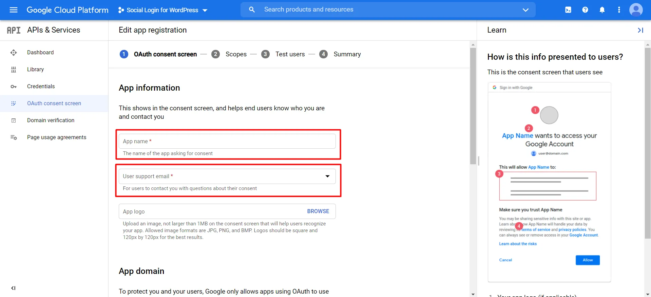This screenshot has width=651, height=297.
Task: Open the user account avatar
Action: pos(636,10)
